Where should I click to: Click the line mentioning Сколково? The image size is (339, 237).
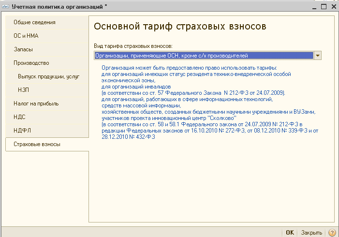click(169, 118)
